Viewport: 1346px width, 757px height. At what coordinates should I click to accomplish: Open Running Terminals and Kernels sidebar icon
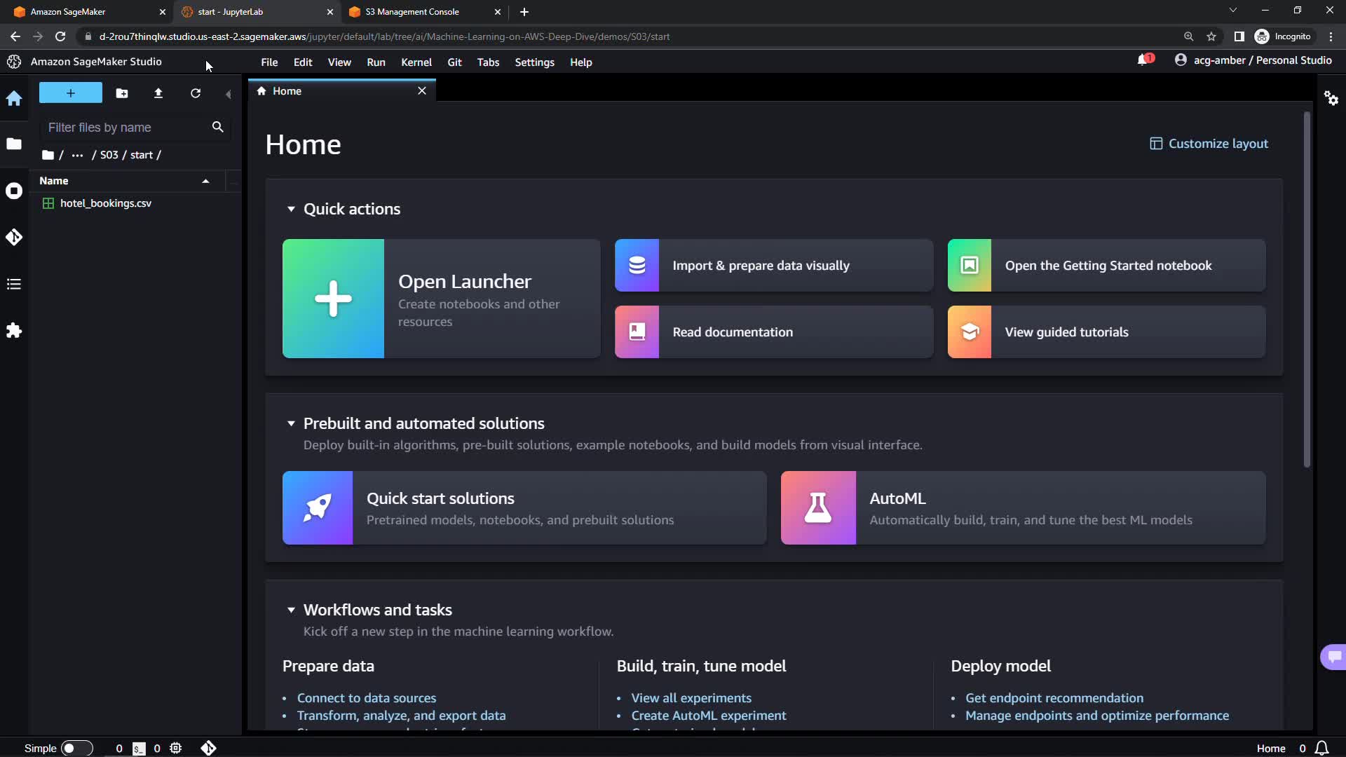click(x=14, y=191)
